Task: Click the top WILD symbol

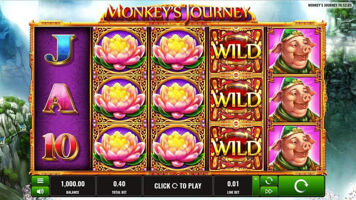Action: click(x=236, y=51)
